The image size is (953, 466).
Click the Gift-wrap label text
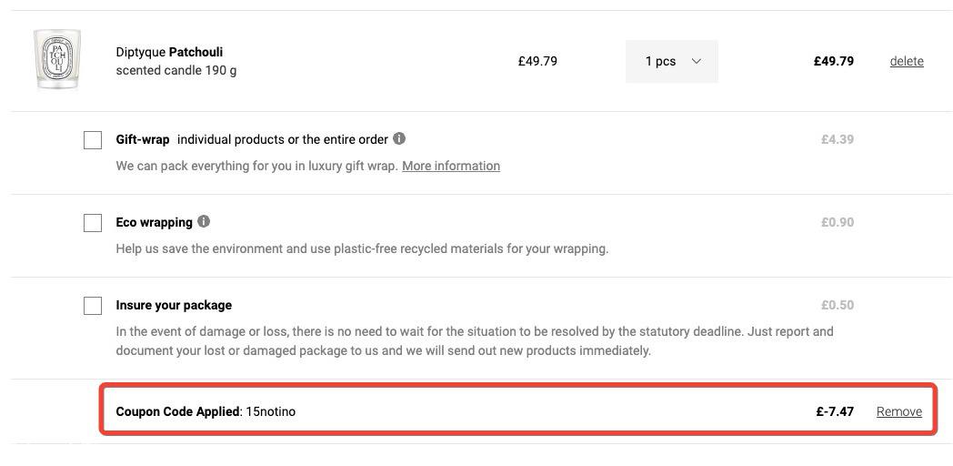(x=143, y=140)
